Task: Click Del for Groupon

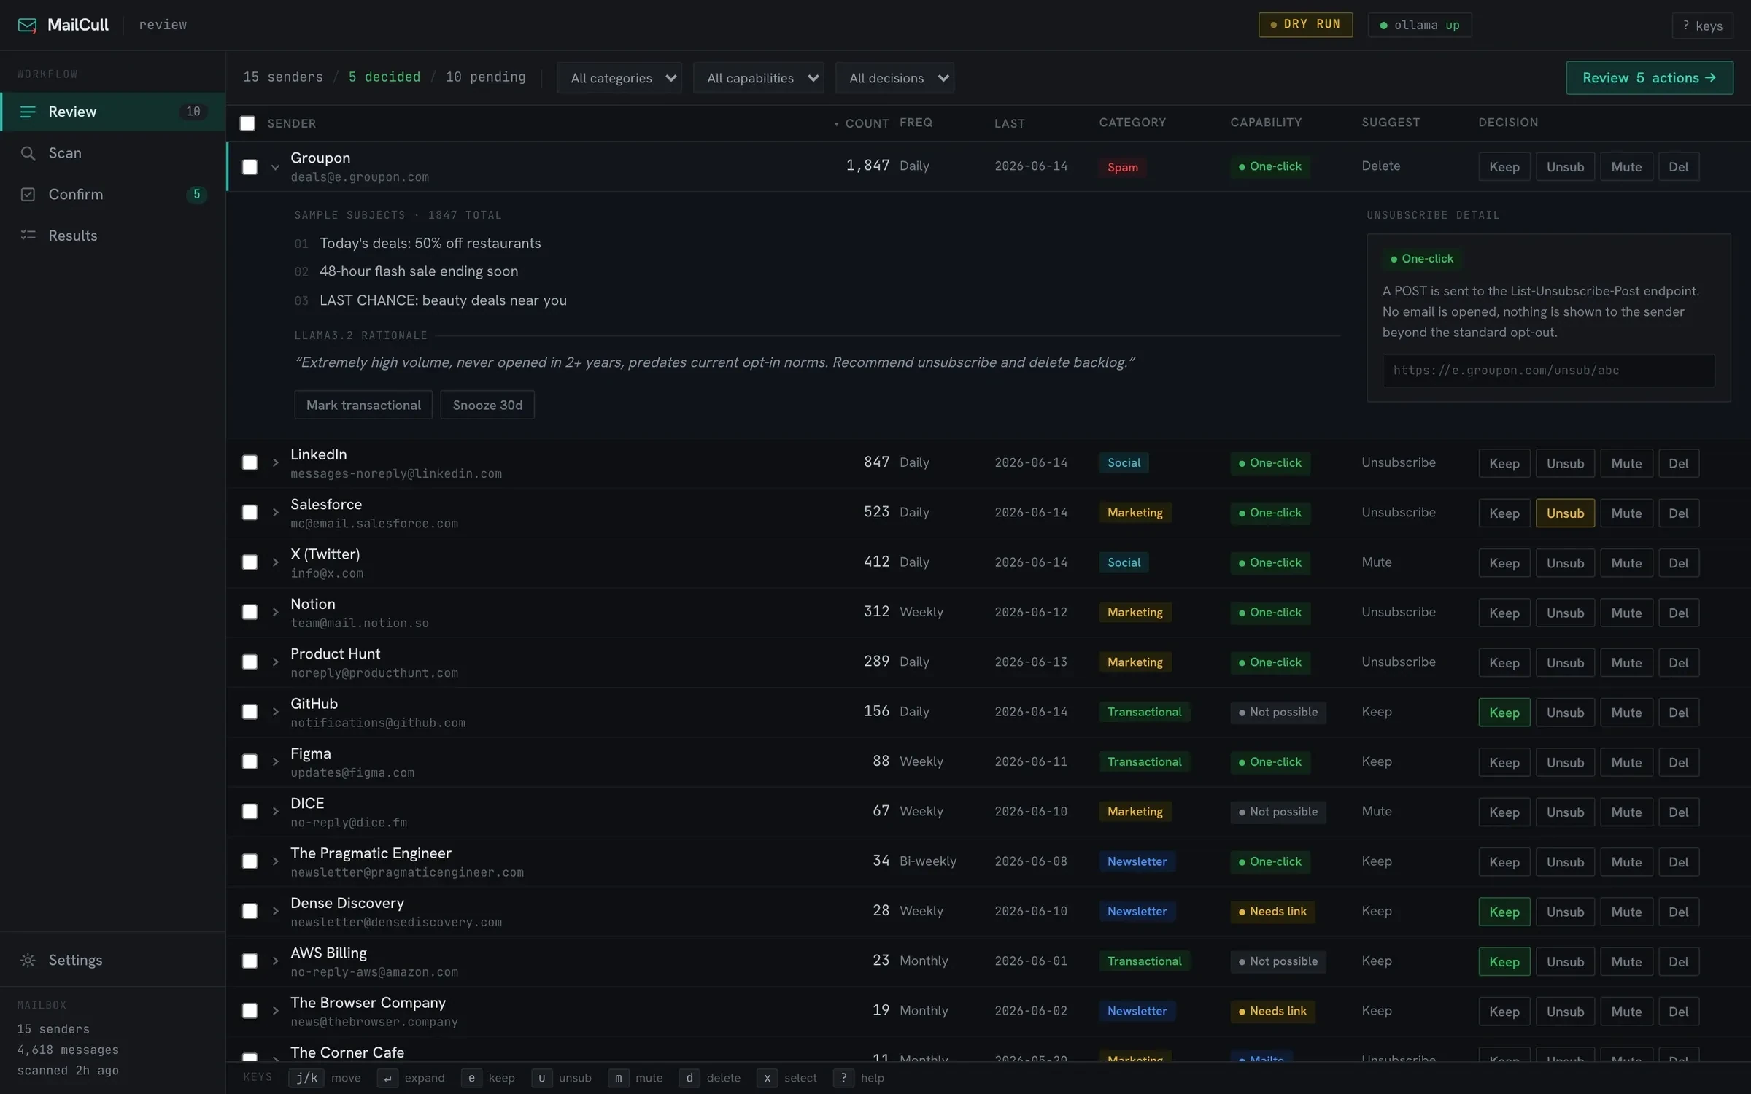Action: [x=1678, y=167]
